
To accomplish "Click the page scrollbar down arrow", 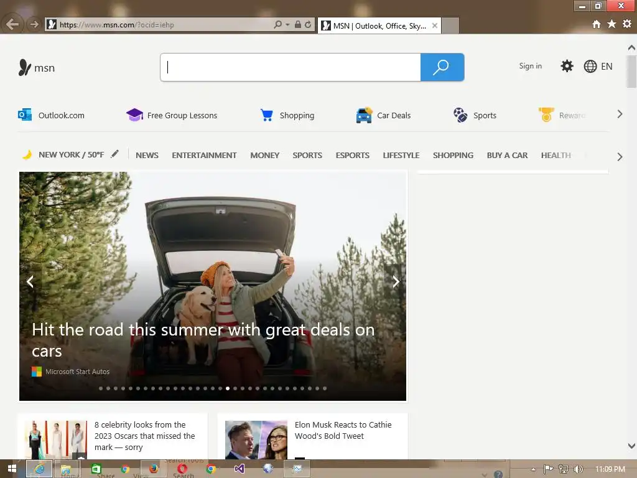I will click(631, 446).
